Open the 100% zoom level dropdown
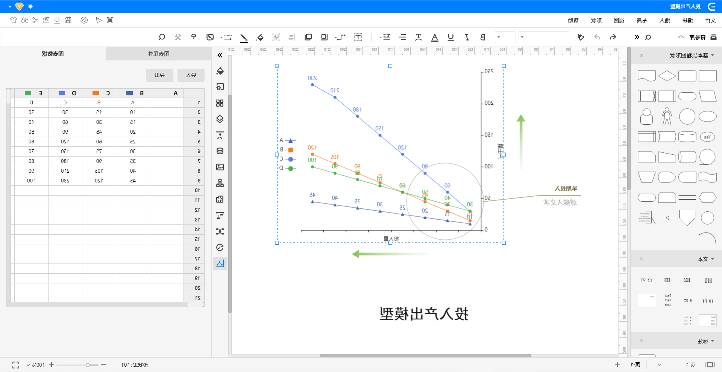 click(35, 365)
